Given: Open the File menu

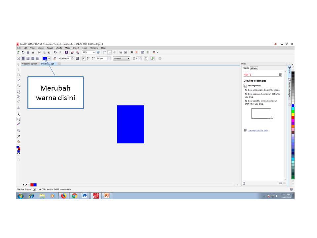Looking at the screenshot, I should click(19, 48).
